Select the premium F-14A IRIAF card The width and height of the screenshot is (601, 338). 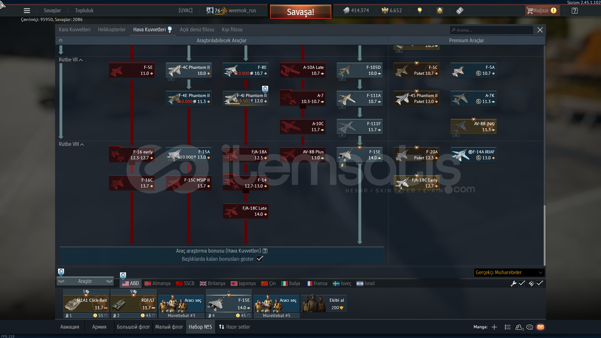click(474, 155)
